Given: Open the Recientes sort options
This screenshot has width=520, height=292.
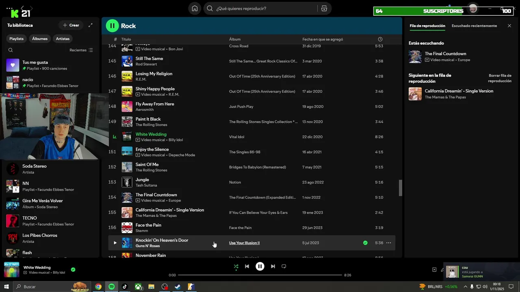Looking at the screenshot, I should (81, 50).
